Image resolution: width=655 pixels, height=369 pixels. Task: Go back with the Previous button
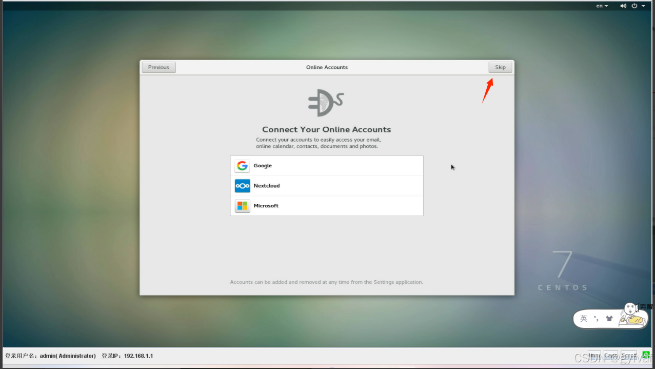pos(158,67)
